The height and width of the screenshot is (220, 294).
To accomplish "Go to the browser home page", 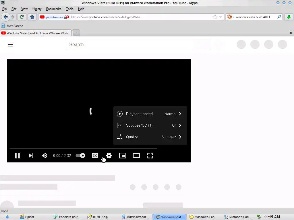I will (32, 17).
